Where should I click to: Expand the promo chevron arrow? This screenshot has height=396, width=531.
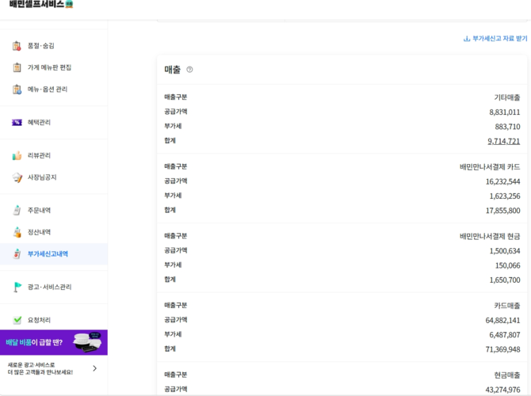click(95, 368)
